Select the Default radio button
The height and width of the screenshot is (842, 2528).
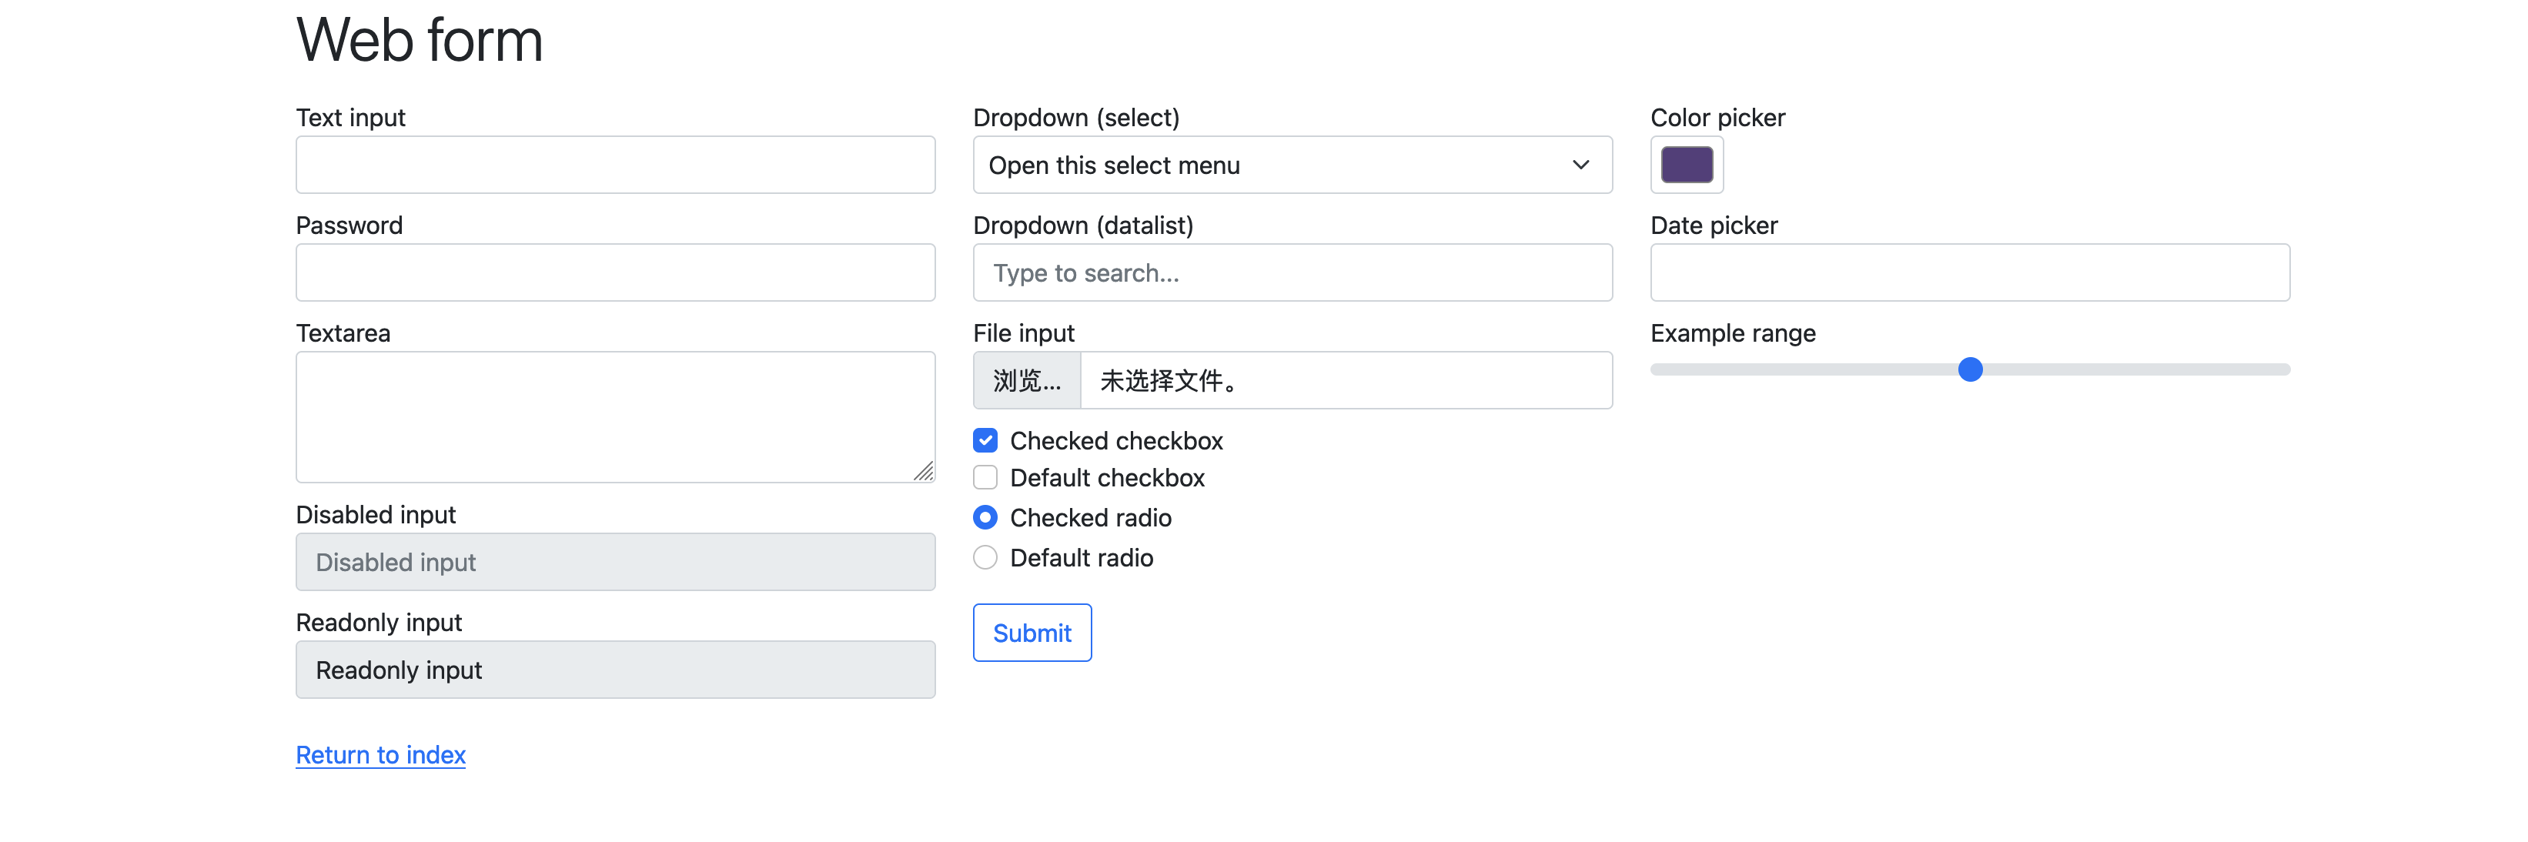pos(987,558)
